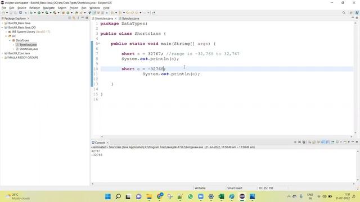Image resolution: width=360 pixels, height=202 pixels.
Task: Open the External Tools dropdown arrow
Action: pos(58,13)
